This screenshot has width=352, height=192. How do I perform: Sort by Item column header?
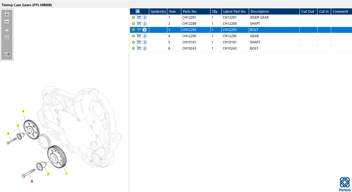[174, 11]
